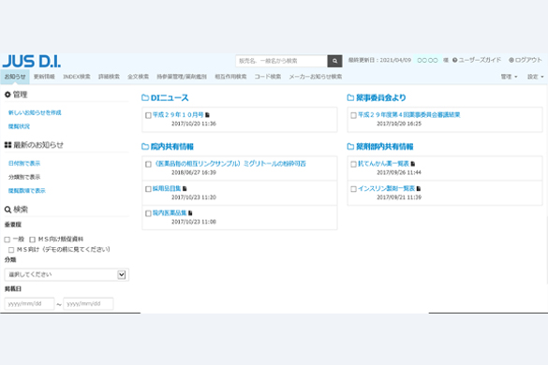Enable the 一般 importance checkbox

[7, 240]
